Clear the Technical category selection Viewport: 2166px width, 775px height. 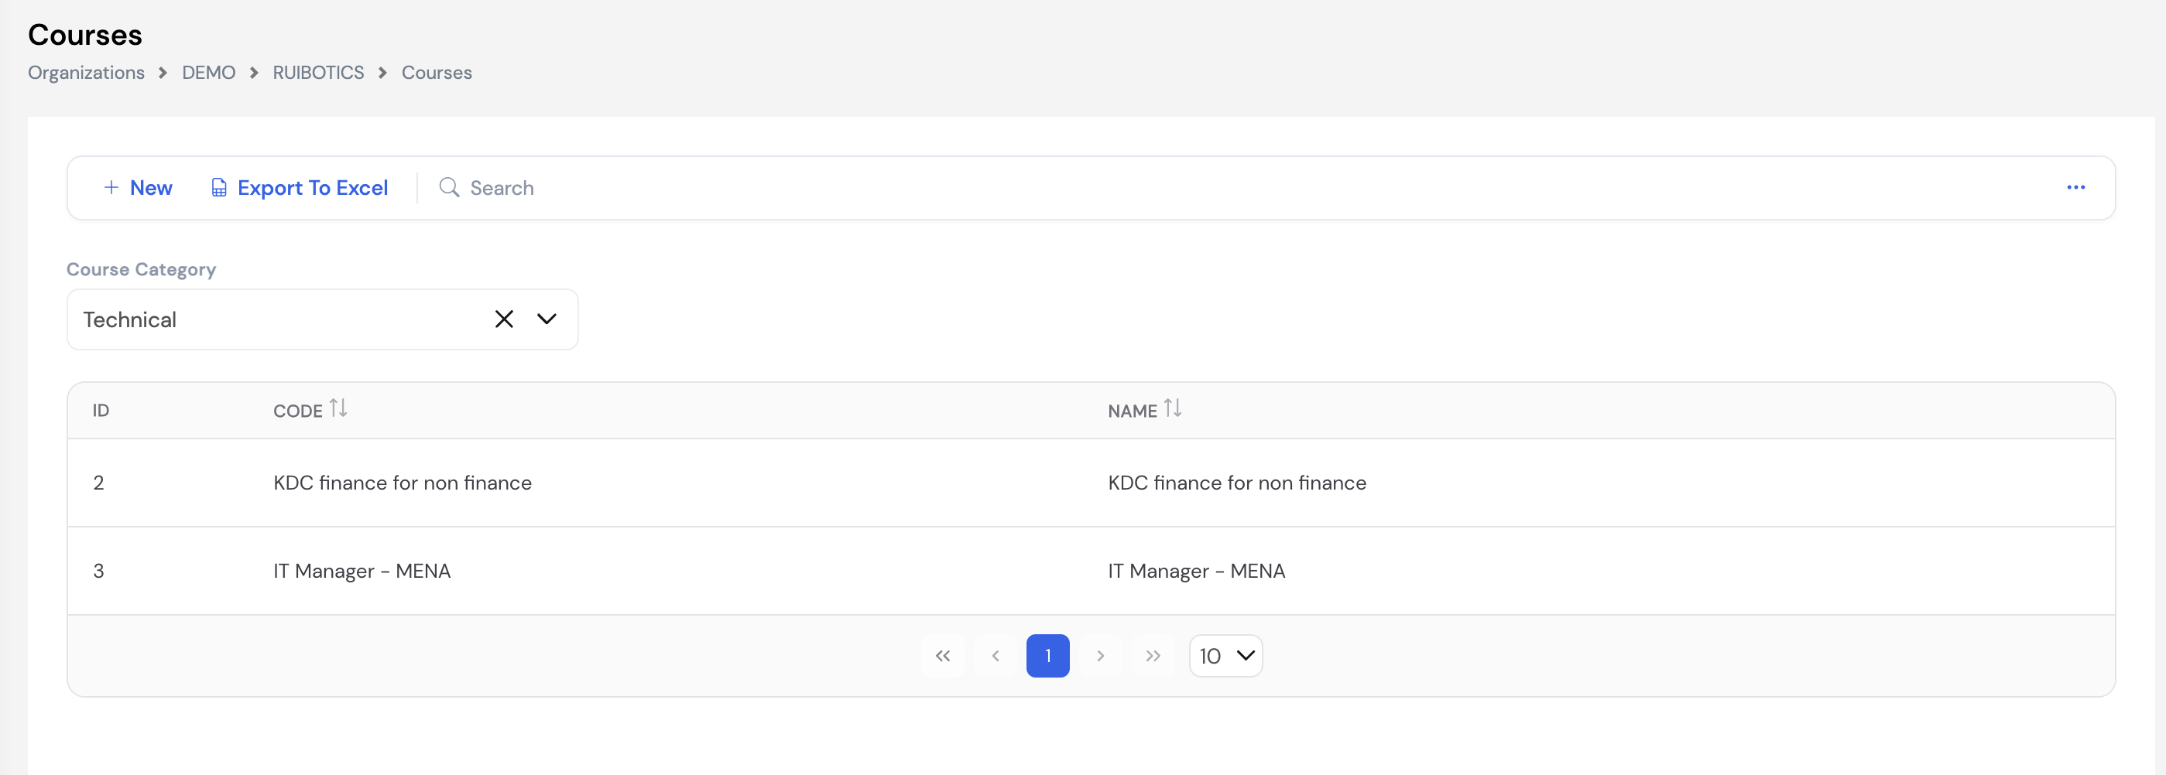coord(504,319)
